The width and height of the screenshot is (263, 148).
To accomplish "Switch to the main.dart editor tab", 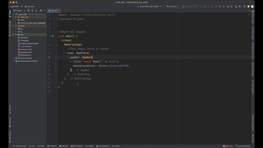I will pos(54,11).
